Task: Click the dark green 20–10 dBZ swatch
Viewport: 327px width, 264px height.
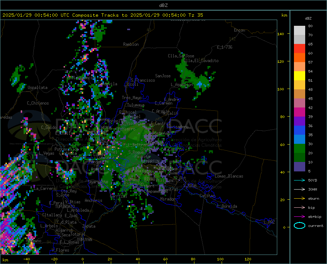Action: point(299,158)
